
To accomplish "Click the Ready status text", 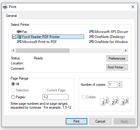I will pos(38,58).
